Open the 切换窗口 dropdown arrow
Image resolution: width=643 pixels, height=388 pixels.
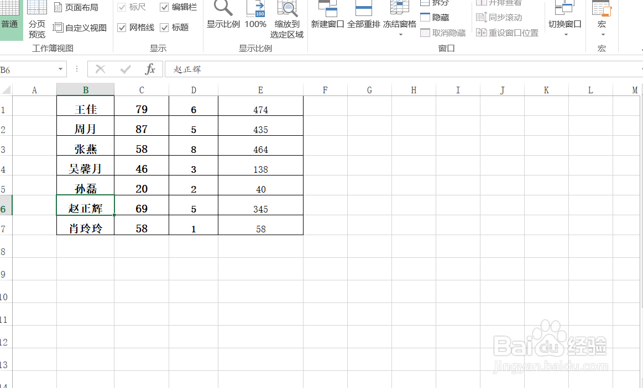tap(565, 33)
